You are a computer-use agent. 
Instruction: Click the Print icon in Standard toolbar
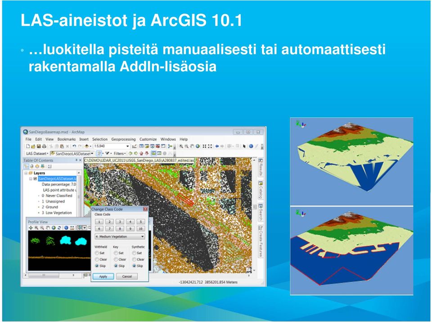[44, 146]
